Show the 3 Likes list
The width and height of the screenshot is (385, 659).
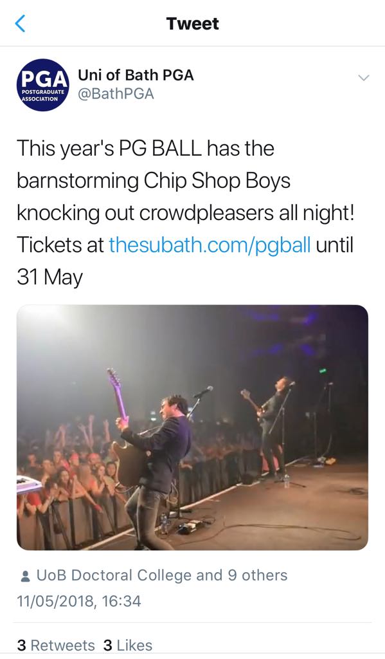tap(128, 645)
